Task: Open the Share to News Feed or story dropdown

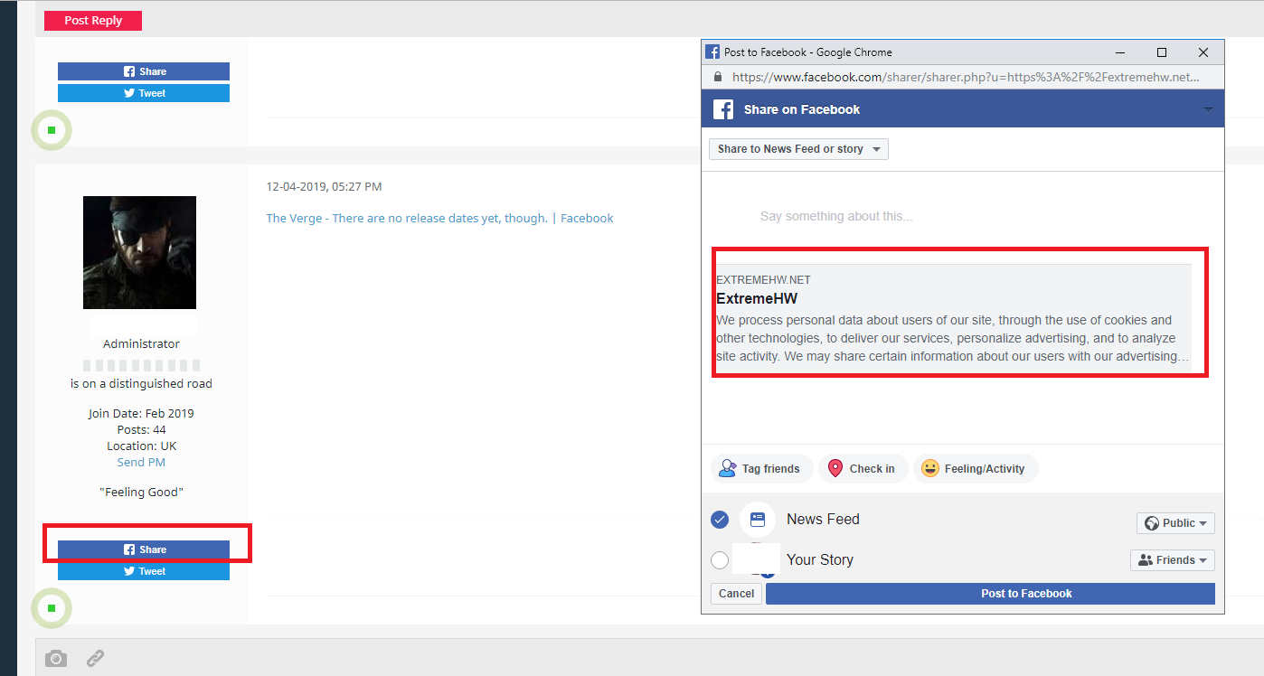Action: tap(798, 149)
